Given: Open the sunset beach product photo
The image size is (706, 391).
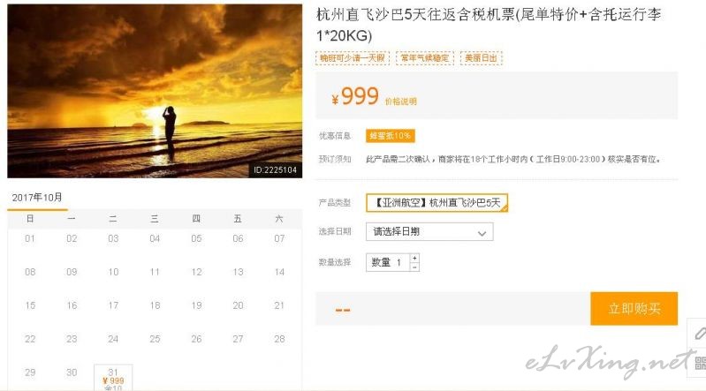Looking at the screenshot, I should coord(155,91).
